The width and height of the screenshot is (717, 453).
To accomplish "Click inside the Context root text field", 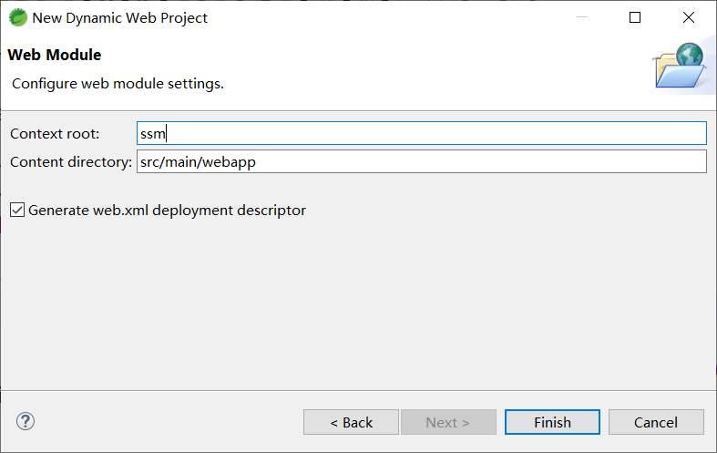I will tap(421, 134).
